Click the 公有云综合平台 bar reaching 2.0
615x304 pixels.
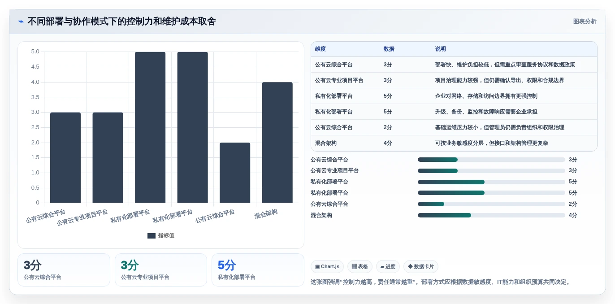click(235, 173)
